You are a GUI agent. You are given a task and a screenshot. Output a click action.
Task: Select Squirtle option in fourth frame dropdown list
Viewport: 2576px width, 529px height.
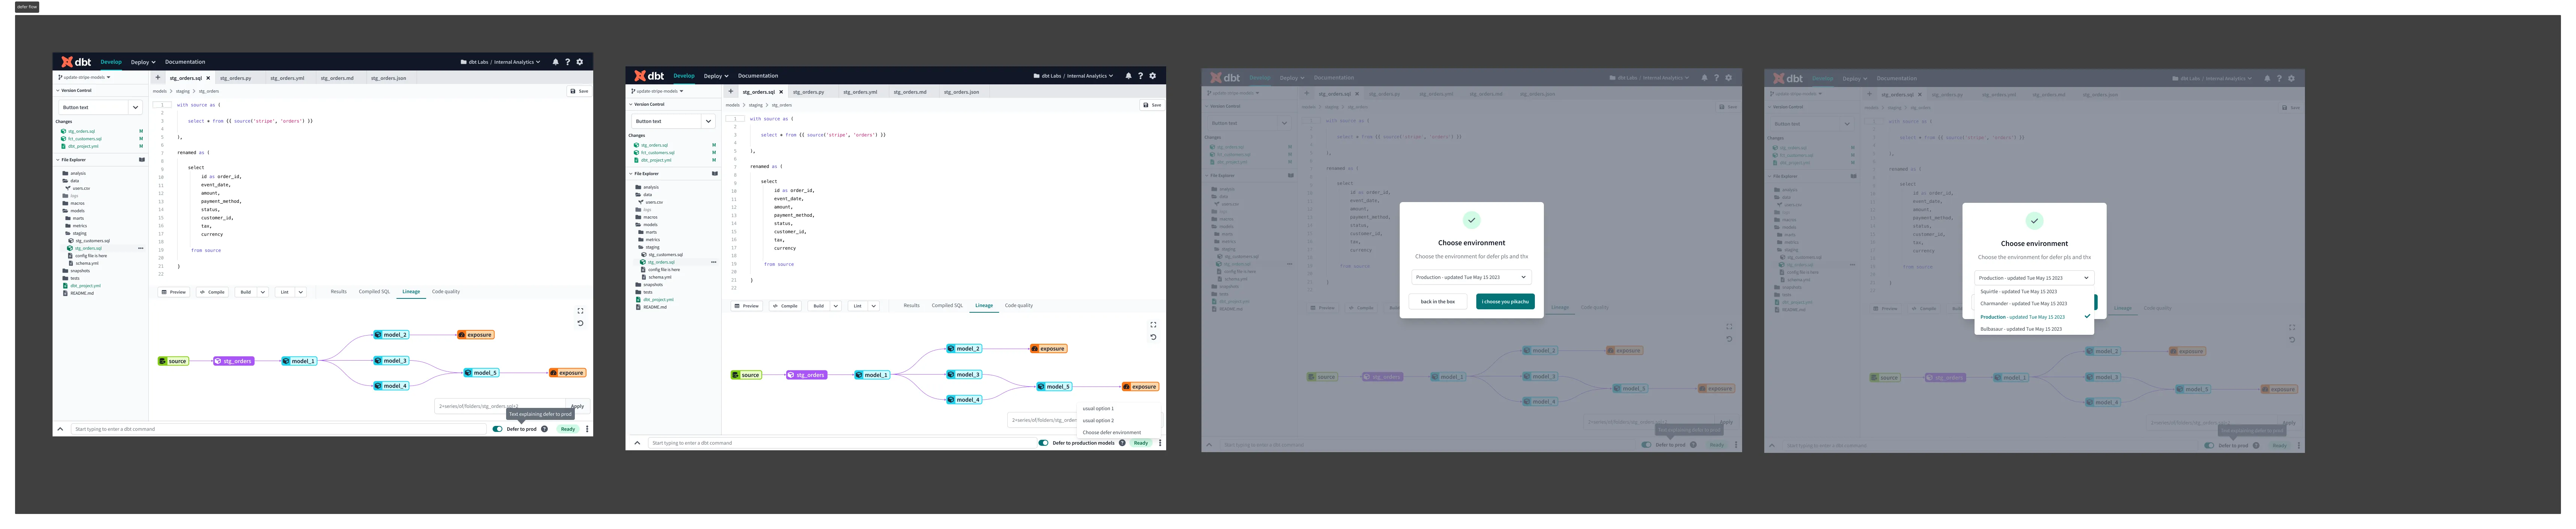[x=2033, y=291]
